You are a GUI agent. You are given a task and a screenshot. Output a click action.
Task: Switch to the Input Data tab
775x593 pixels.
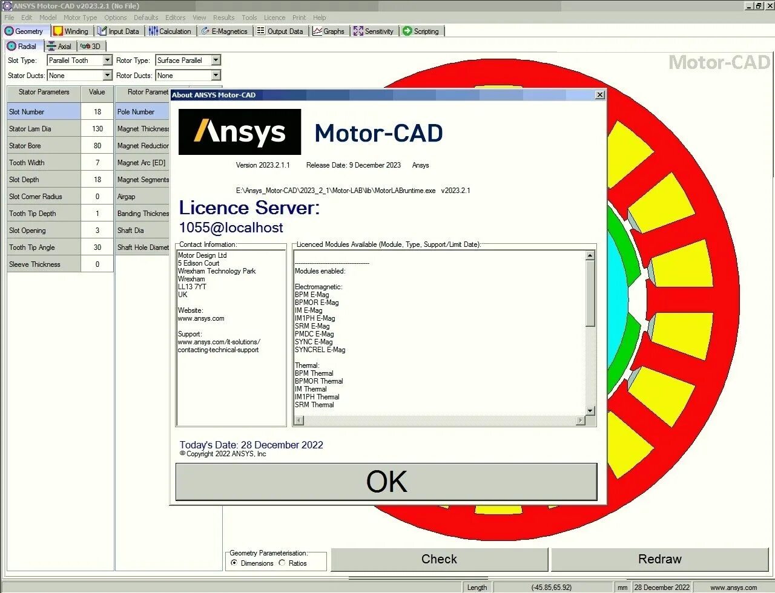click(119, 31)
